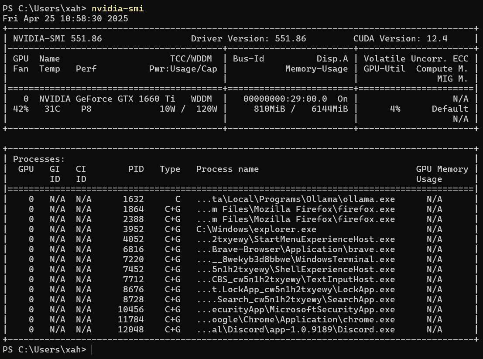The image size is (483, 359).
Task: Click the C:\Windows\explorer.exe process path
Action: pyautogui.click(x=256, y=229)
